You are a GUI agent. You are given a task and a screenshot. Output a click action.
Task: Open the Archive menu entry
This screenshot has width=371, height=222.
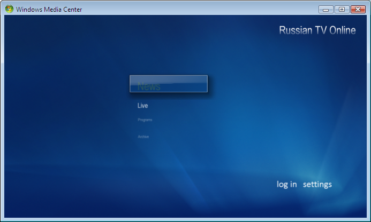[143, 137]
